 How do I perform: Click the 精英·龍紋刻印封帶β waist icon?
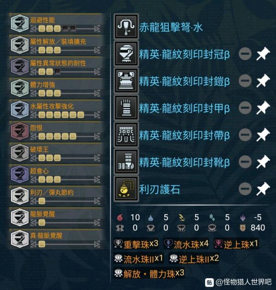pos(126,135)
